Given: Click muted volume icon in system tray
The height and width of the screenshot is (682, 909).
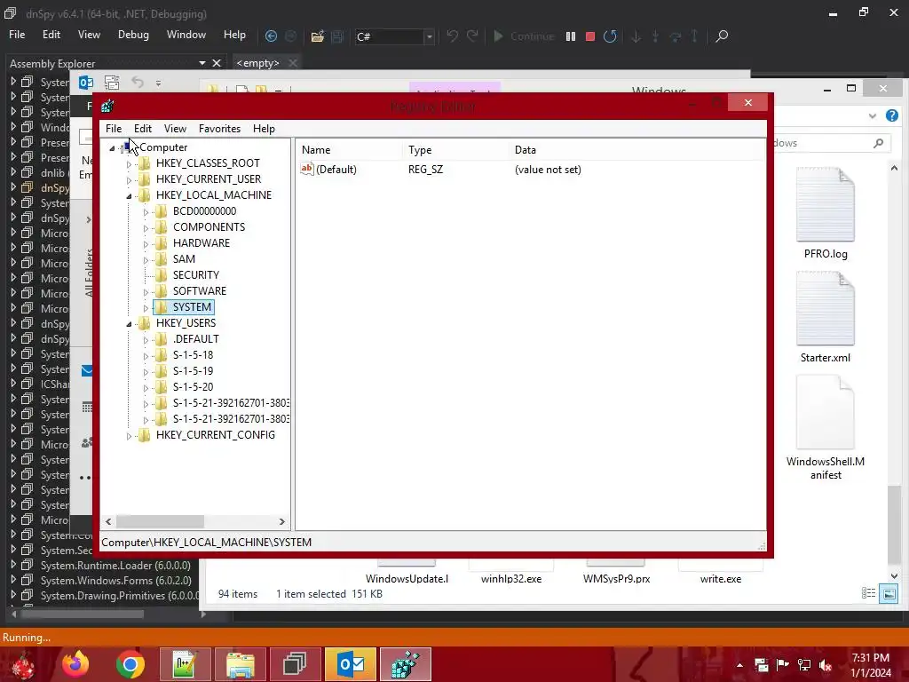Looking at the screenshot, I should (826, 665).
